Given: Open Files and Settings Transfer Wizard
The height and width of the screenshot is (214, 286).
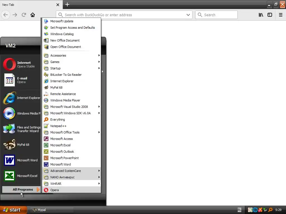Looking at the screenshot, I should tap(21, 129).
